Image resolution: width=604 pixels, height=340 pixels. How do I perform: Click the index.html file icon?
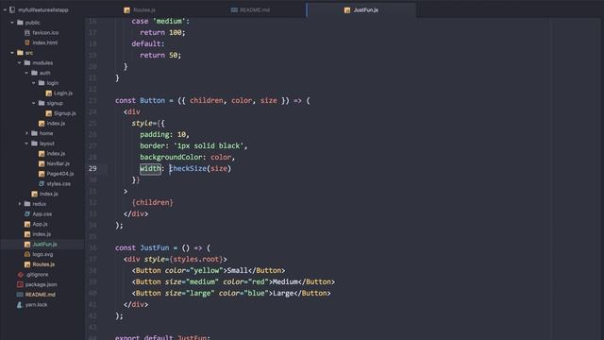pyautogui.click(x=27, y=42)
